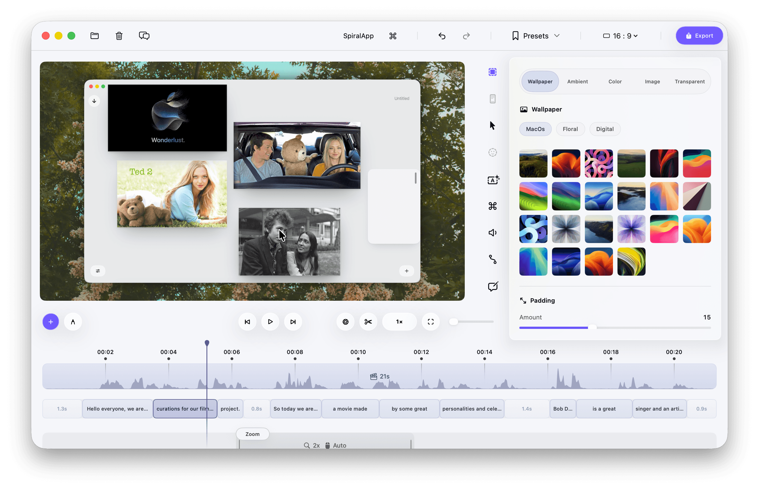Select the background frame tool in sidebar
The image size is (759, 490).
[x=492, y=72]
